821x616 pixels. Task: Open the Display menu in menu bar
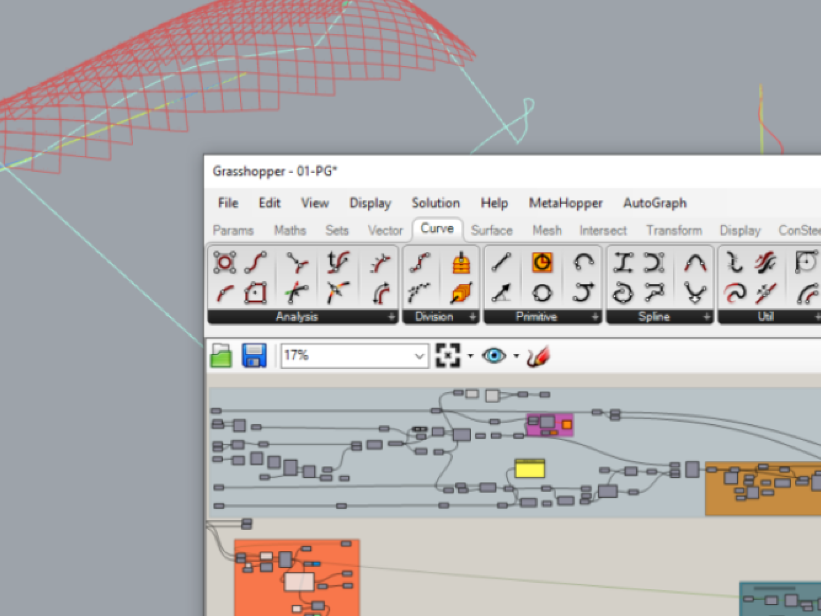click(370, 203)
